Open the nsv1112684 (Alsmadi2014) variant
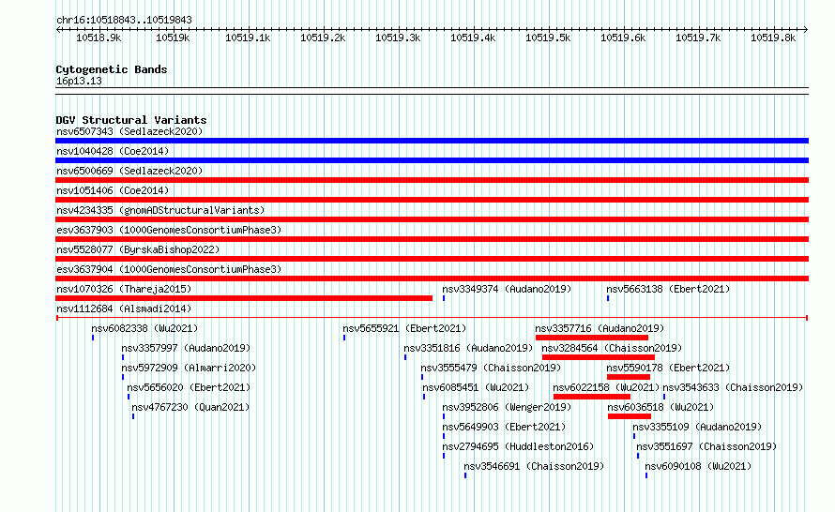 [x=124, y=309]
